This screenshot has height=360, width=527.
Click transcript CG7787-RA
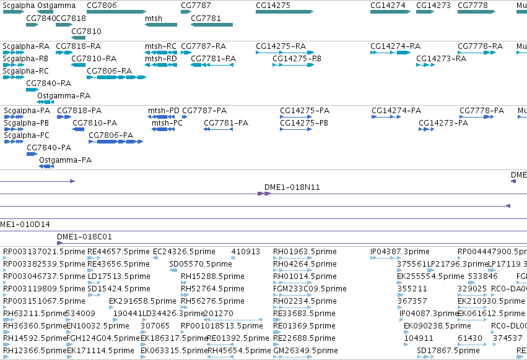[203, 46]
